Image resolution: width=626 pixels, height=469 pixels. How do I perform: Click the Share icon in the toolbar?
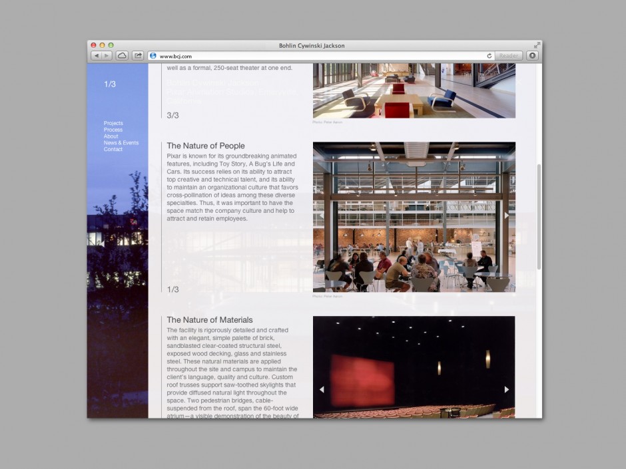click(138, 56)
